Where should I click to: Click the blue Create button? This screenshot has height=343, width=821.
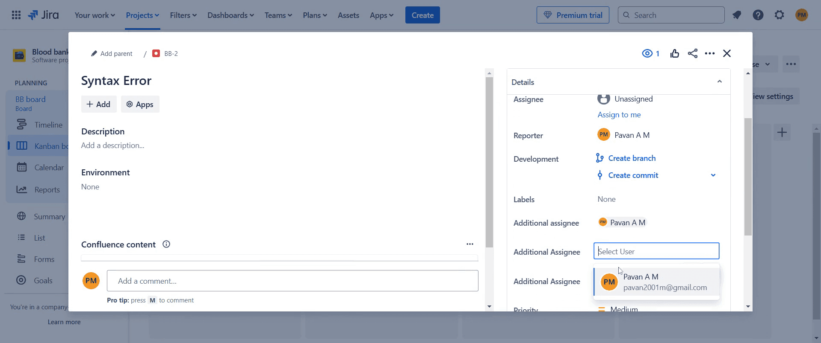click(x=422, y=15)
